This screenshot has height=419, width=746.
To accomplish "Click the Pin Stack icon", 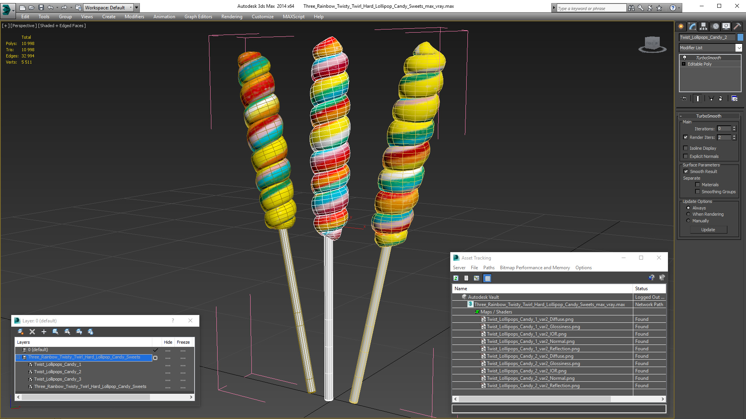I will [x=684, y=99].
